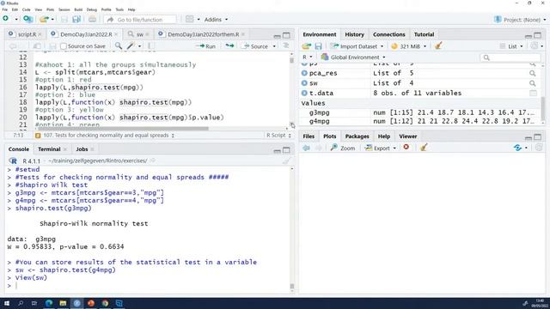The height and width of the screenshot is (309, 550).
Task: Re-run previous code region icon
Action: tap(229, 45)
